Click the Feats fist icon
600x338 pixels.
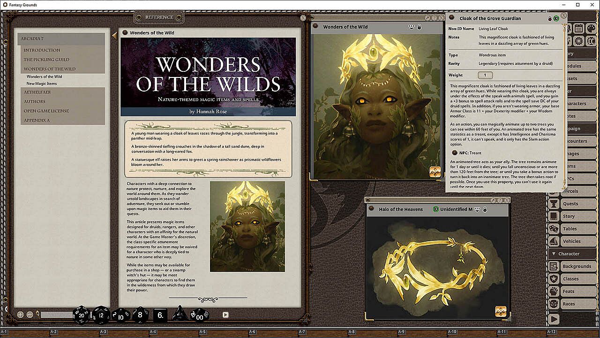pos(554,292)
